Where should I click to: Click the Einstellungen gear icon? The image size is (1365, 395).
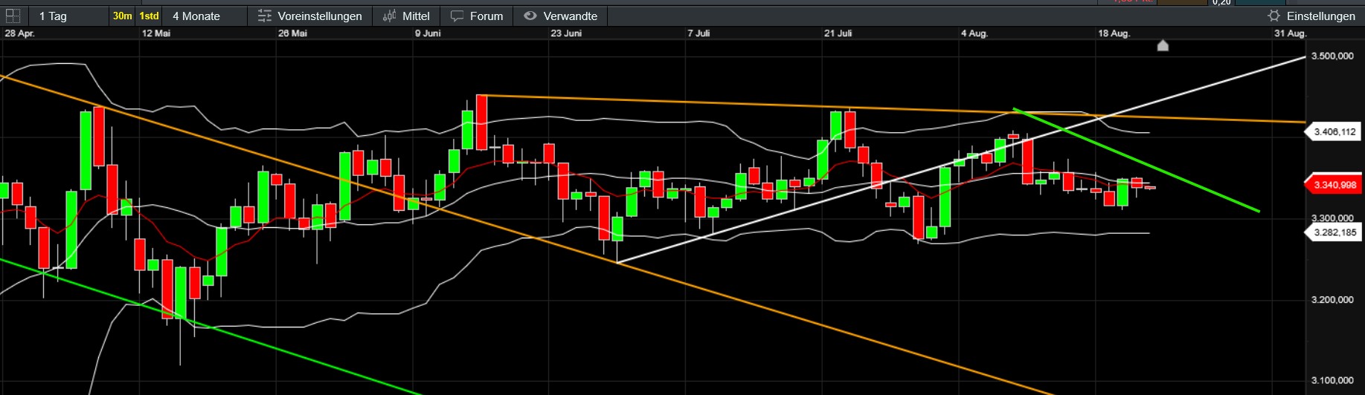point(1274,16)
